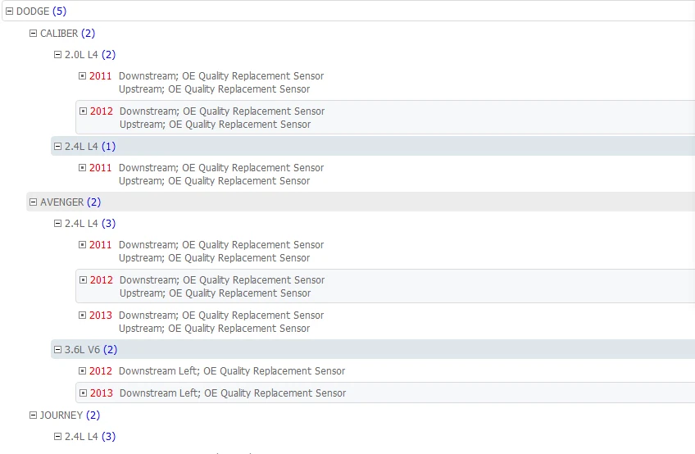Collapse the DODGE tree node
695x454 pixels.
coord(10,11)
